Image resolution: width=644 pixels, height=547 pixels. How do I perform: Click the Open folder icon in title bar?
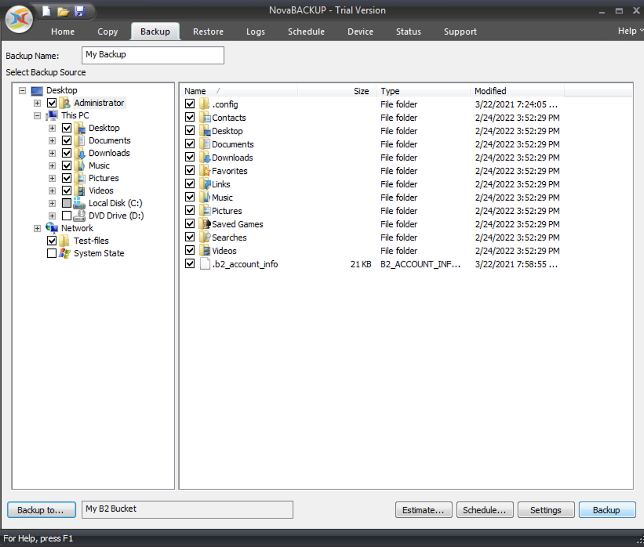tap(63, 11)
